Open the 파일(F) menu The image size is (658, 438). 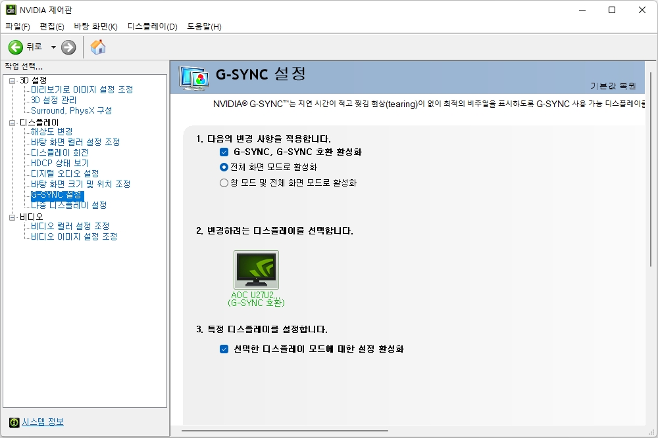tap(18, 26)
